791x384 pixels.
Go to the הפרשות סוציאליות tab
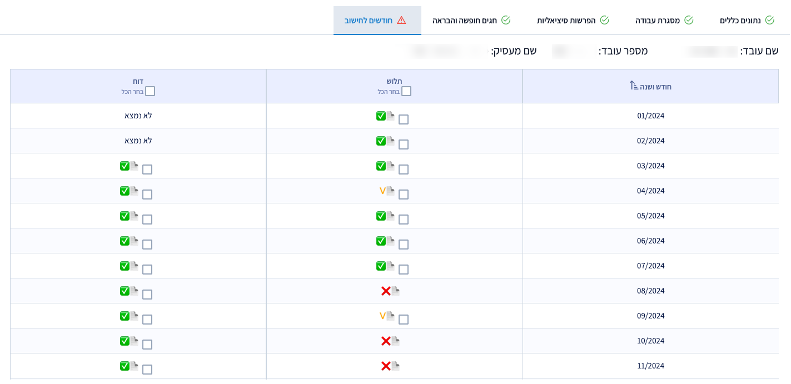coord(573,21)
